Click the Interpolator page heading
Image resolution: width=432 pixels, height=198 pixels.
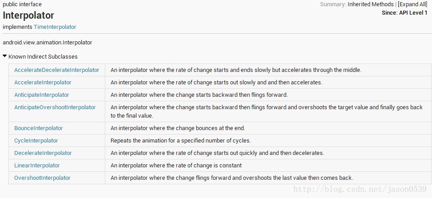tap(28, 16)
